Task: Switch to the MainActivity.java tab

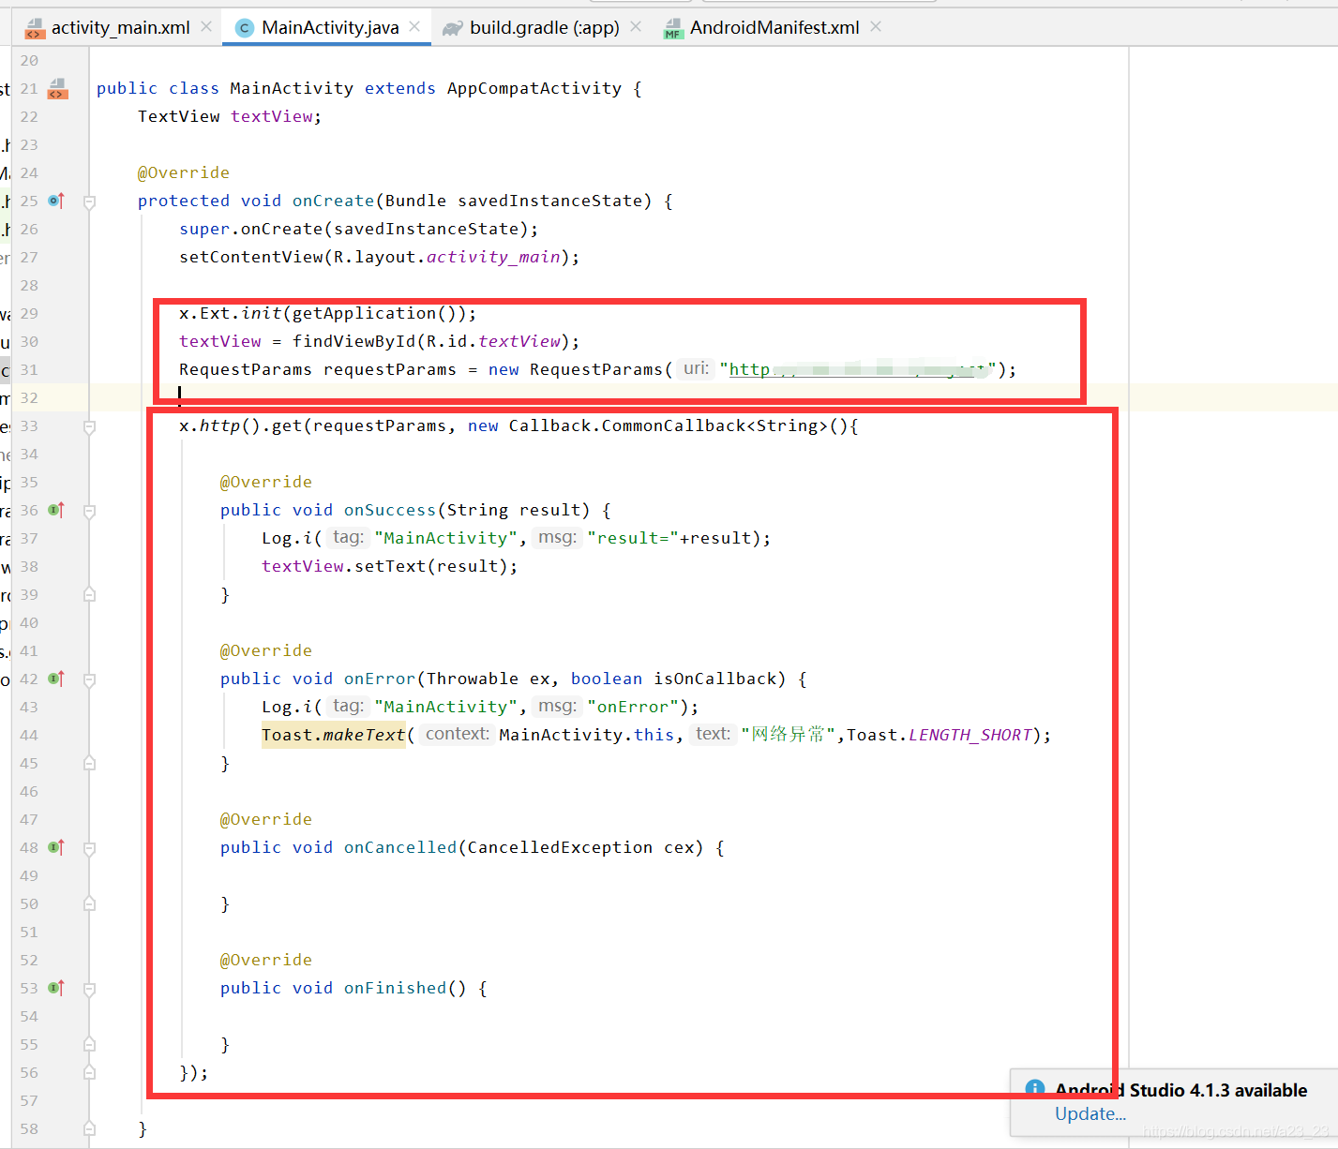Action: (326, 27)
